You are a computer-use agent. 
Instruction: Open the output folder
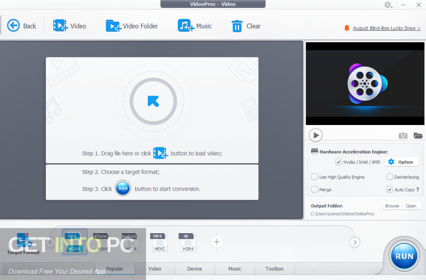pos(411,206)
